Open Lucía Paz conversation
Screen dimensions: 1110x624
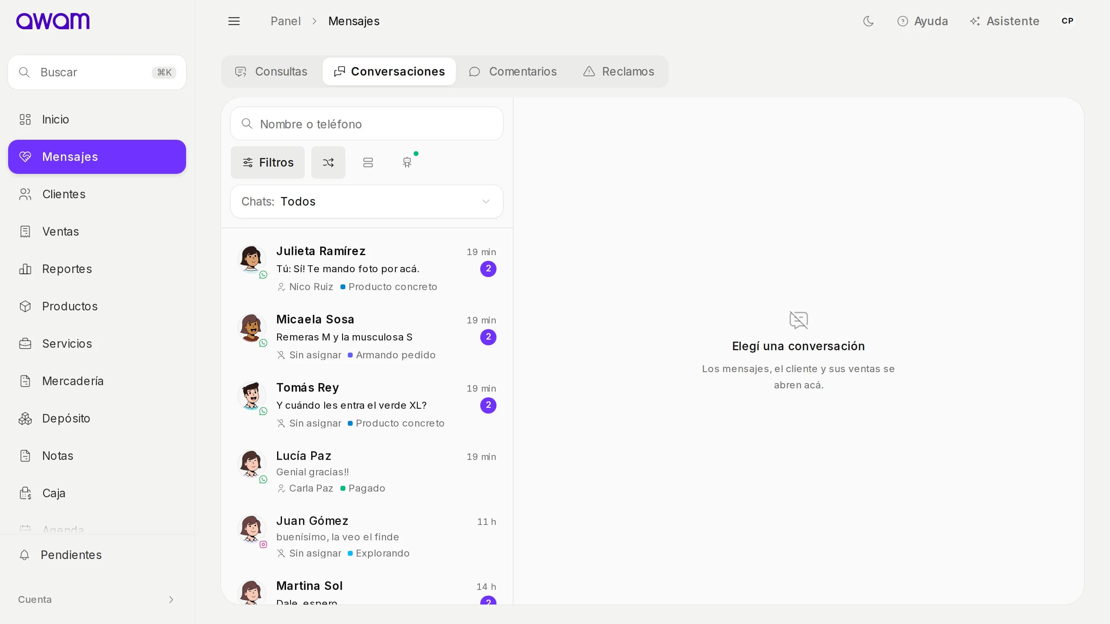[x=367, y=471]
